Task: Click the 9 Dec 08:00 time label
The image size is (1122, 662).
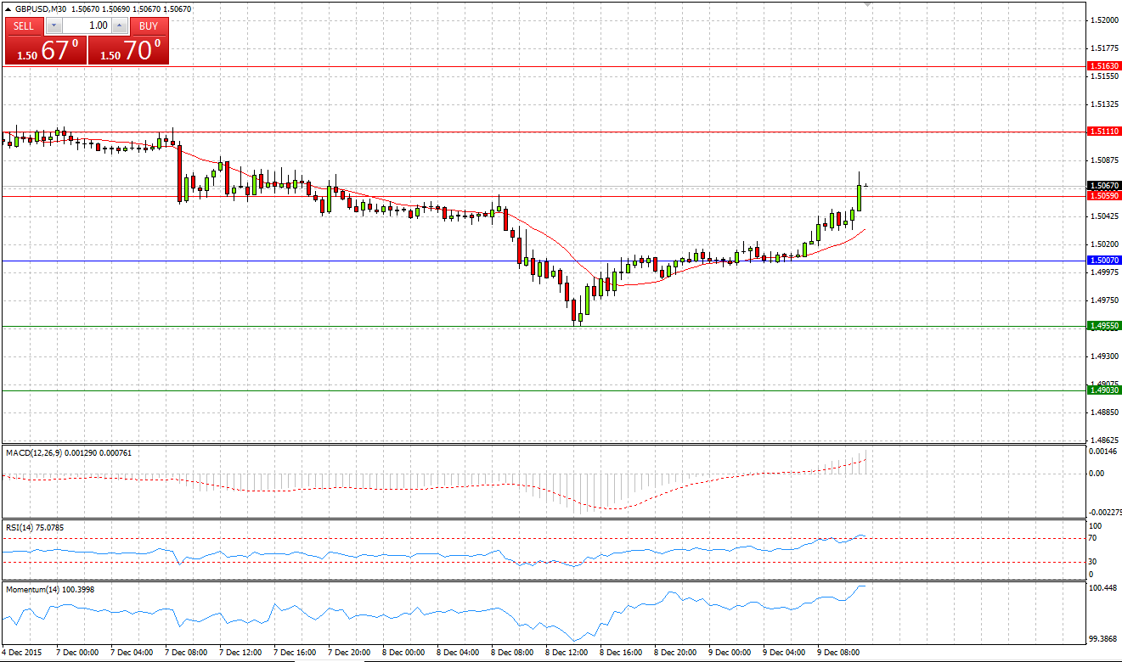Action: [840, 653]
